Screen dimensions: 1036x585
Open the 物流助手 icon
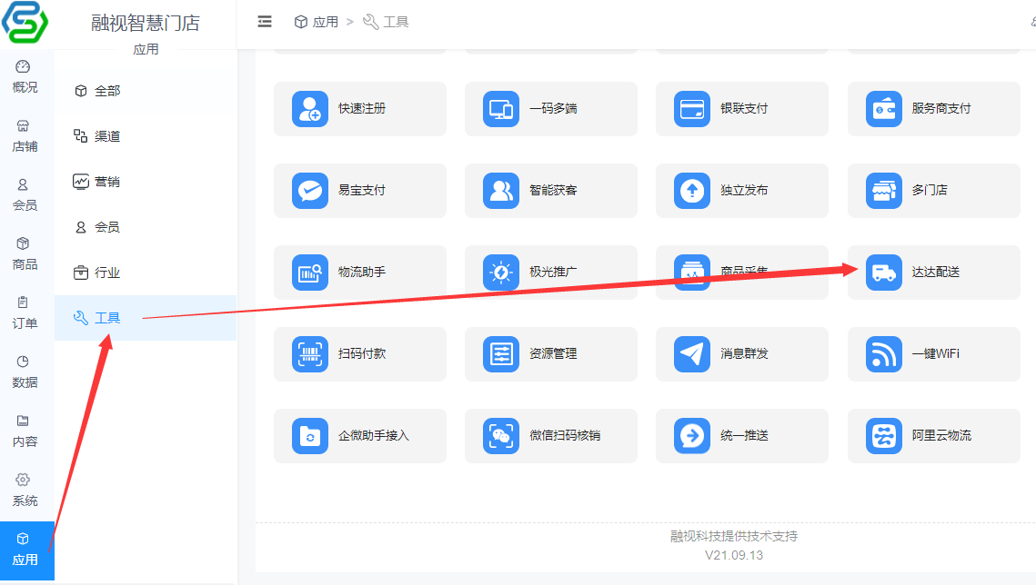click(x=310, y=273)
